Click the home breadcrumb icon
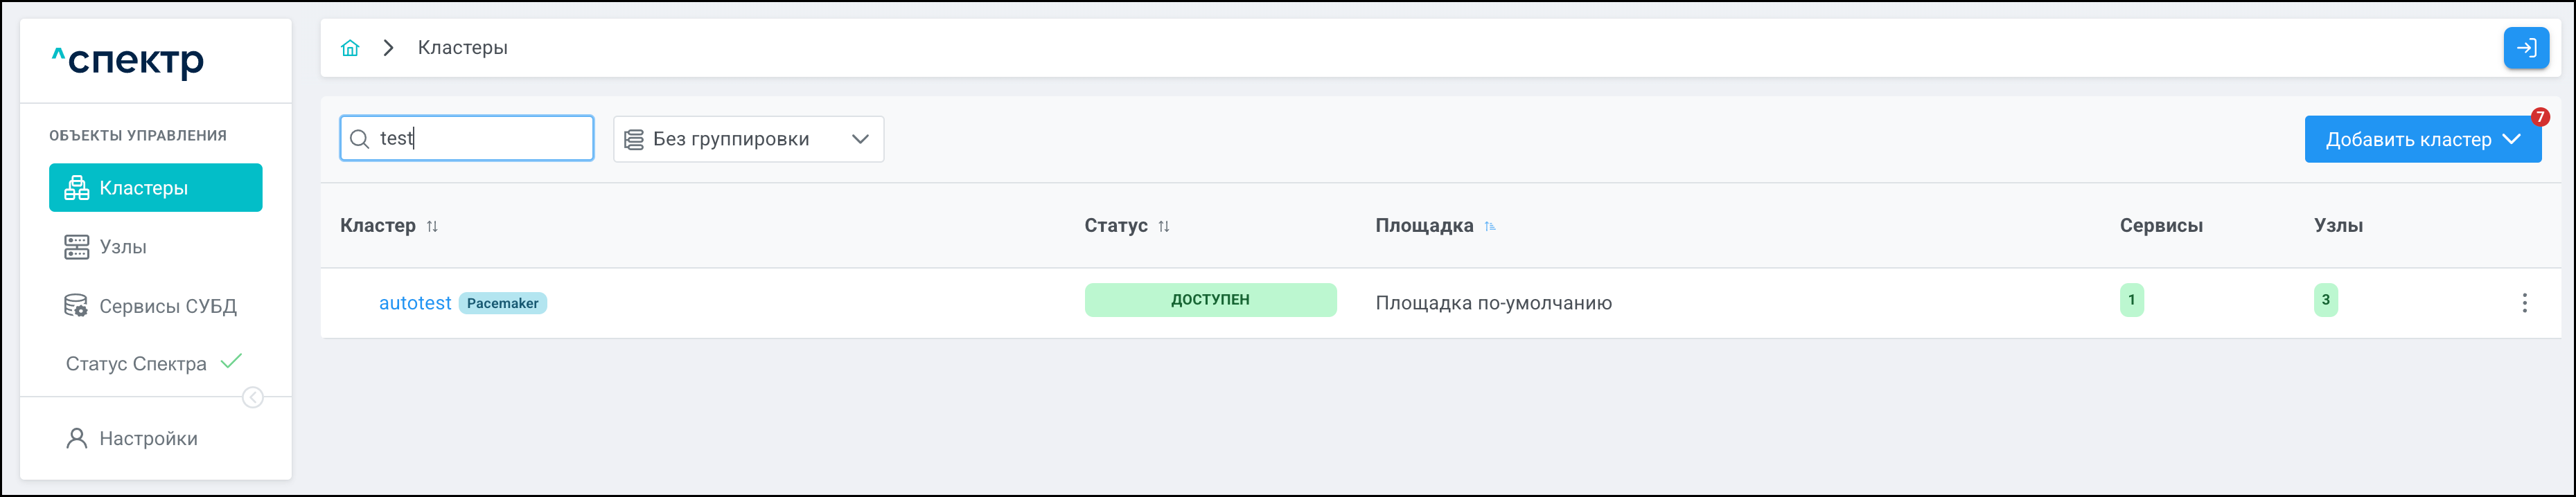Viewport: 2576px width, 497px height. tap(350, 48)
